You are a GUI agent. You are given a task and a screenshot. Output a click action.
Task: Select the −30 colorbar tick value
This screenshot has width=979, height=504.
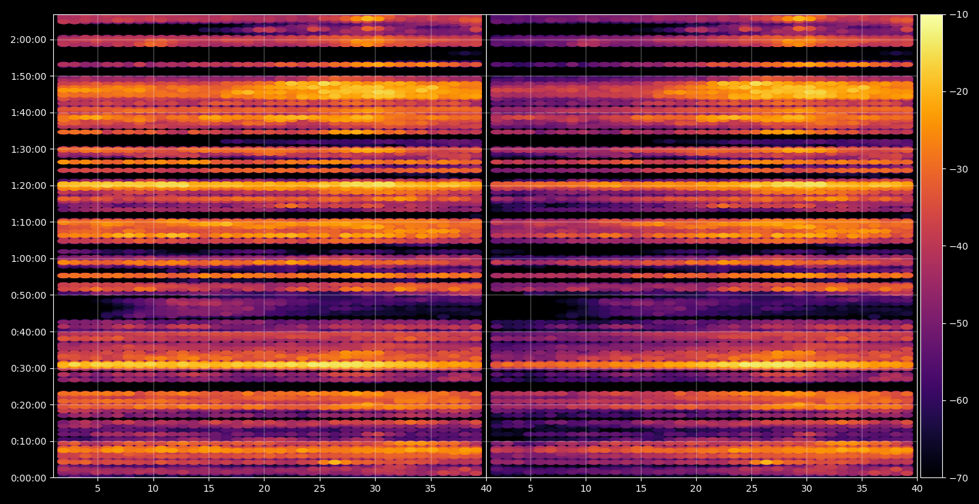[x=959, y=169]
